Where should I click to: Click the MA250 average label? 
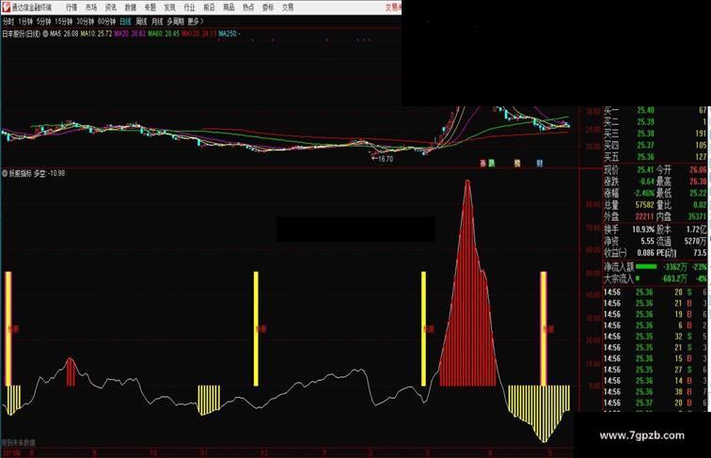229,34
